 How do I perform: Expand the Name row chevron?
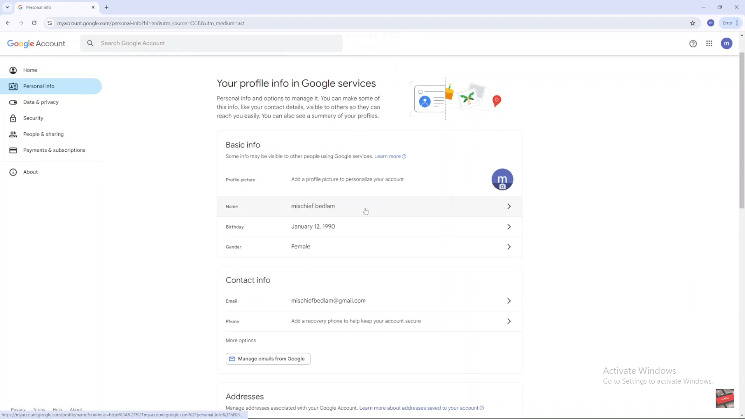click(x=509, y=206)
